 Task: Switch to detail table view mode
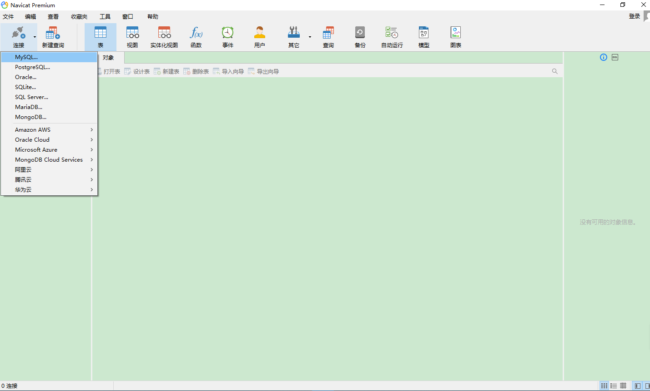pyautogui.click(x=623, y=386)
